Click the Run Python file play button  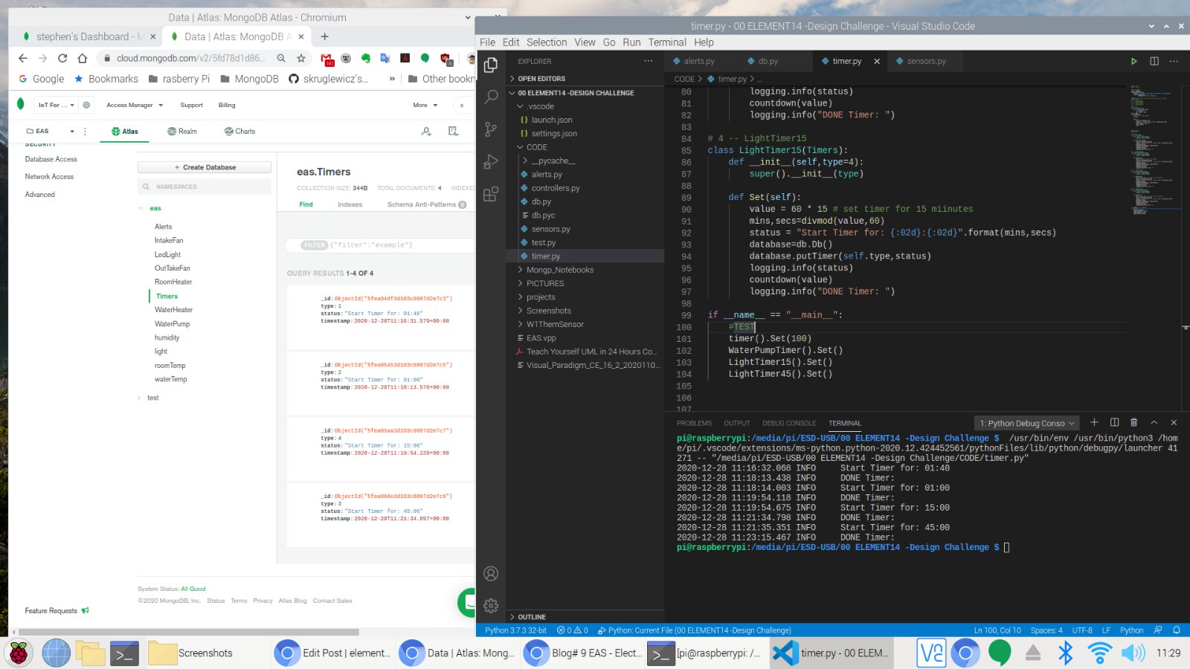1133,61
